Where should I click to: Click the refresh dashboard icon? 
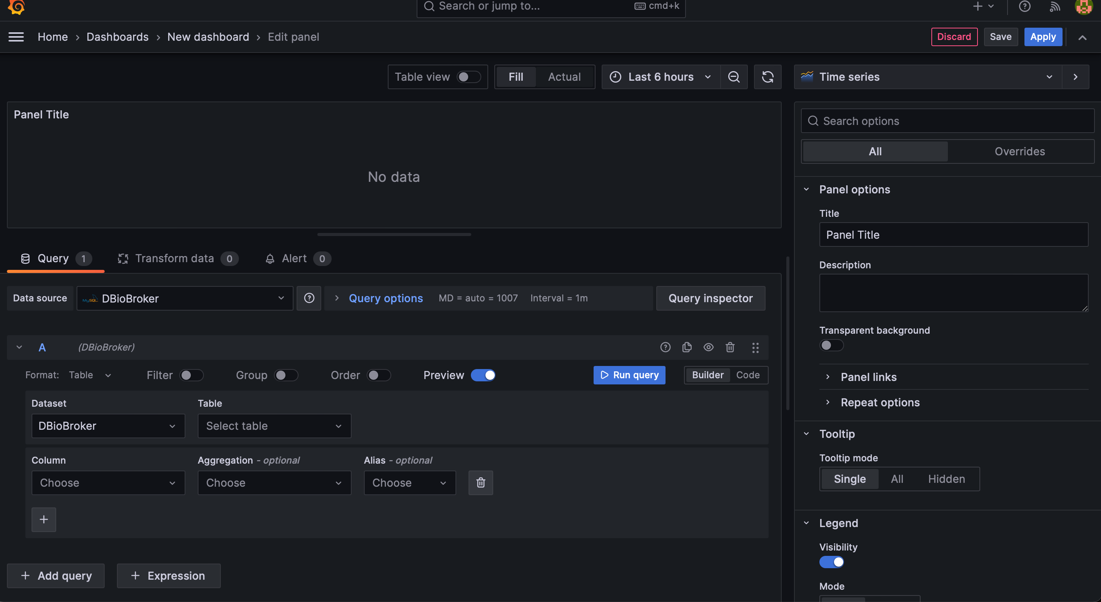[767, 77]
